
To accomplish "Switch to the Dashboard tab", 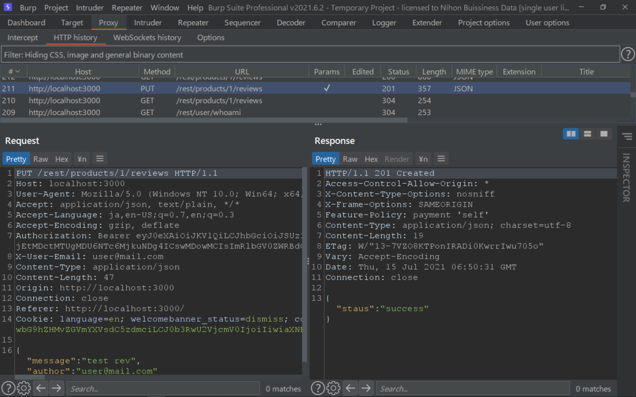I will coord(26,23).
